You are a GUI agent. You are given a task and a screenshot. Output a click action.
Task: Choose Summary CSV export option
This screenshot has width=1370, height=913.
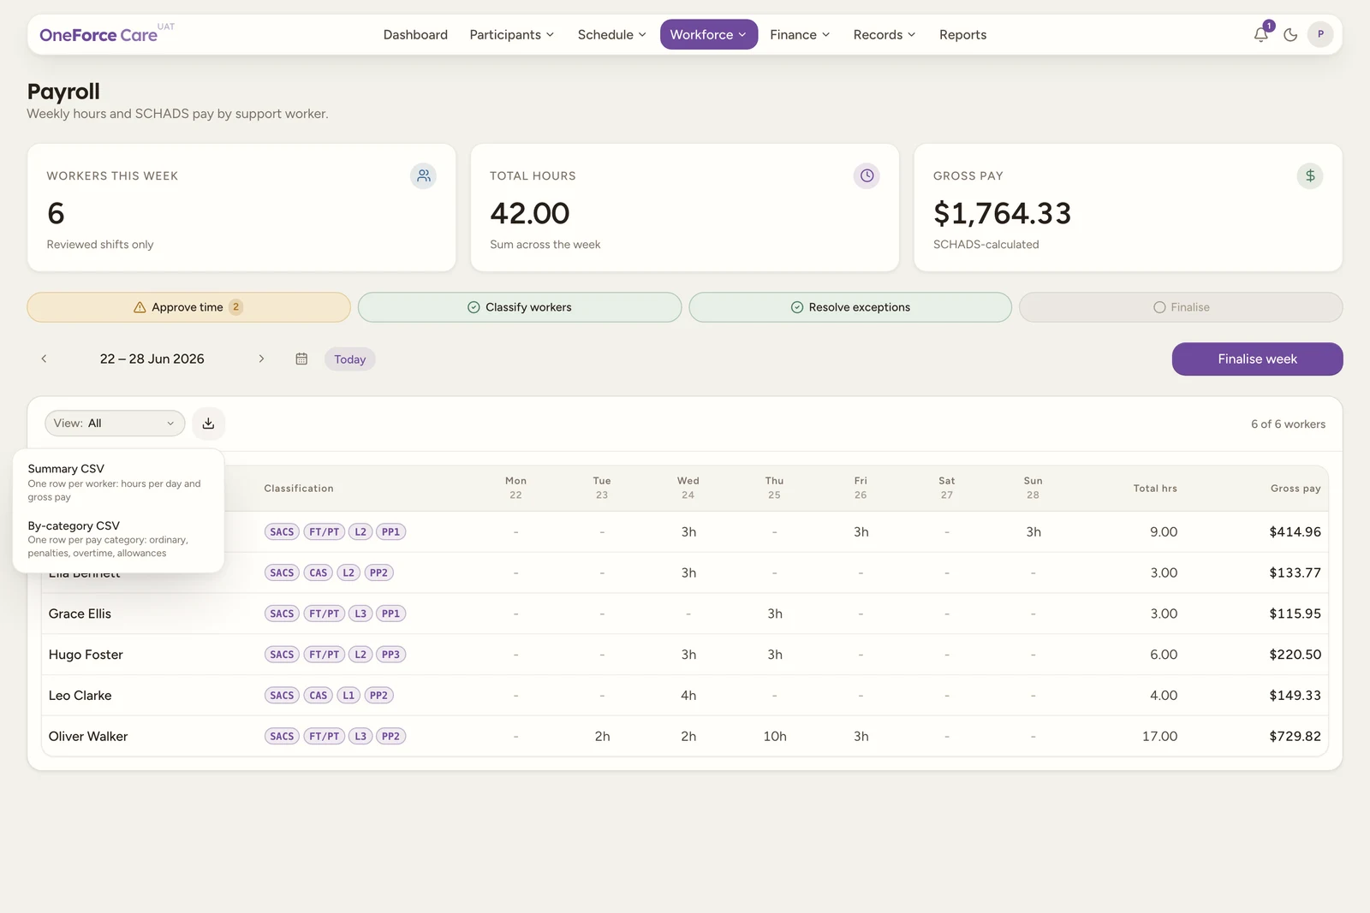(118, 482)
